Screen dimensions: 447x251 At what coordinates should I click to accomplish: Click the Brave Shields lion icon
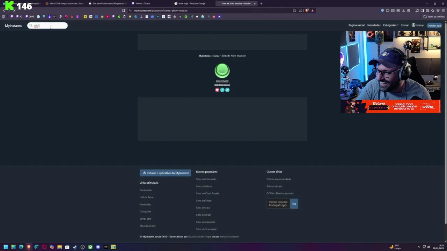(307, 10)
